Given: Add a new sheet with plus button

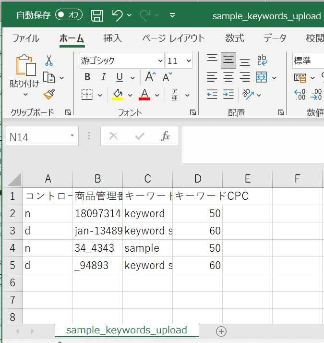Looking at the screenshot, I should (x=221, y=331).
